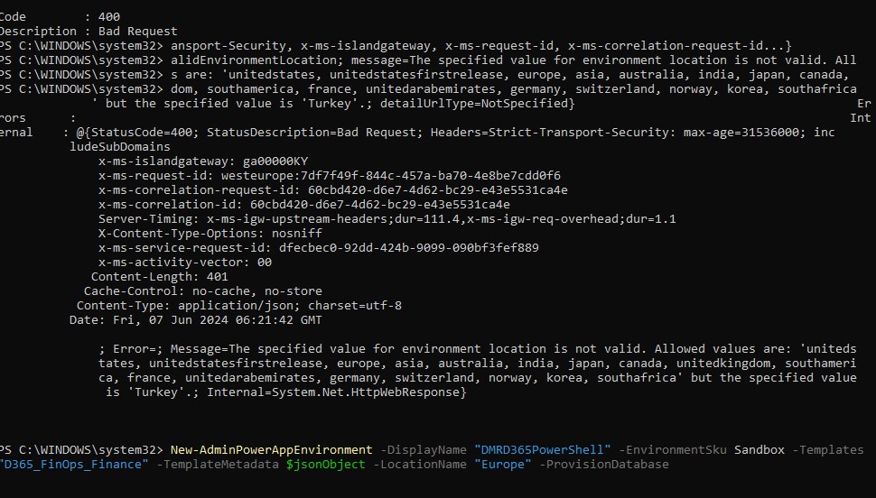Click the Sandbox value in the command
The height and width of the screenshot is (498, 876).
760,450
